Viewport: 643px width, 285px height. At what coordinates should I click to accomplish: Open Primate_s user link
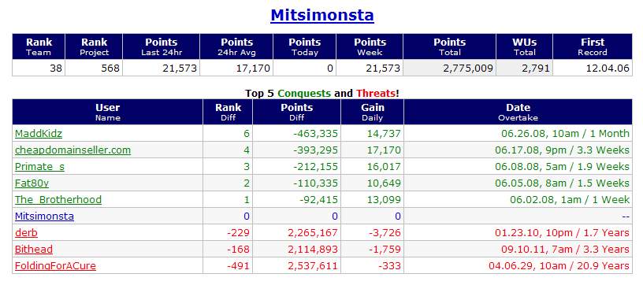pyautogui.click(x=39, y=167)
